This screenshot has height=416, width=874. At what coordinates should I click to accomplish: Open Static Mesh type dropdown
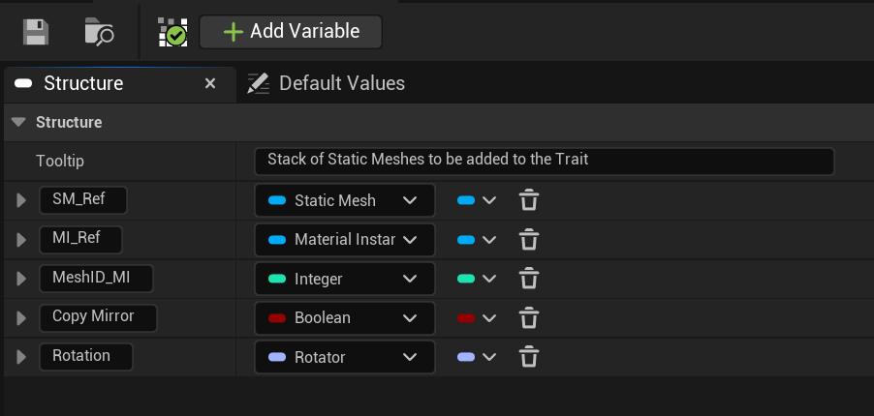345,200
